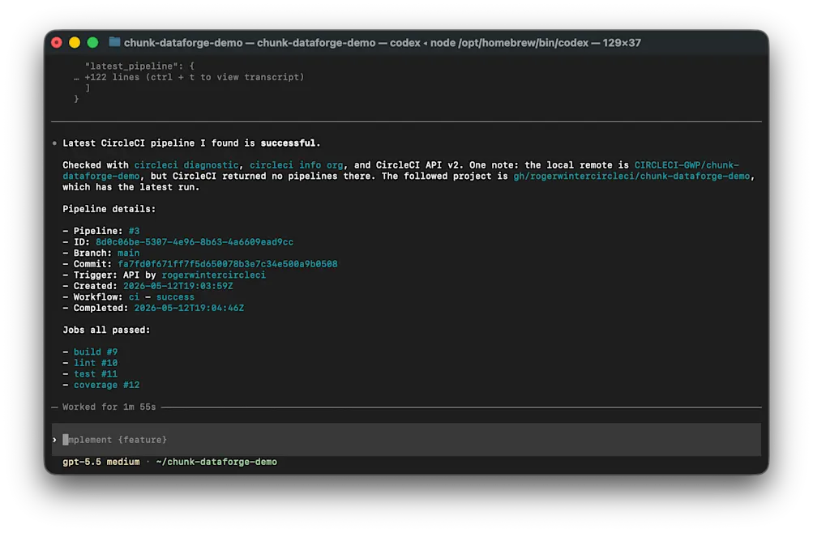Click job 'build #9'

coord(96,352)
